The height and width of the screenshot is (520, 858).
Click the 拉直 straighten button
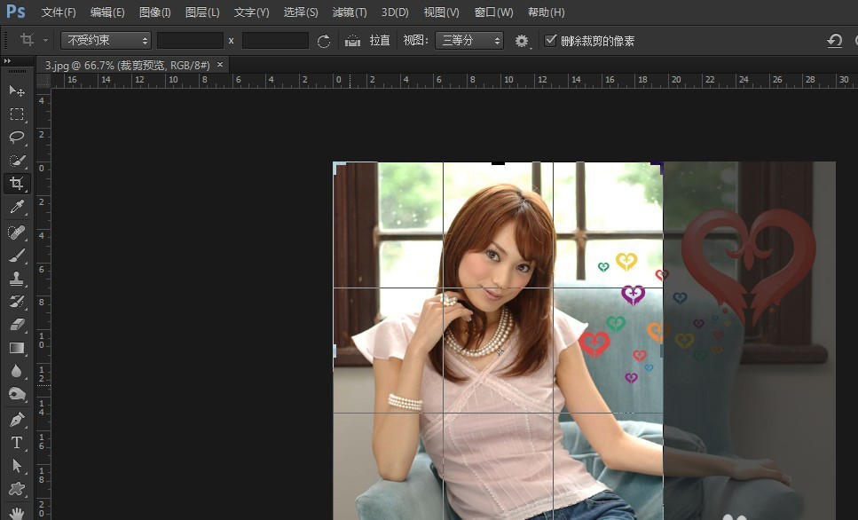tap(367, 41)
